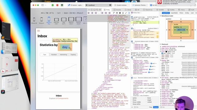This screenshot has width=197, height=110.
Task: Click the add new rule plus icon
Action: (x=132, y=107)
